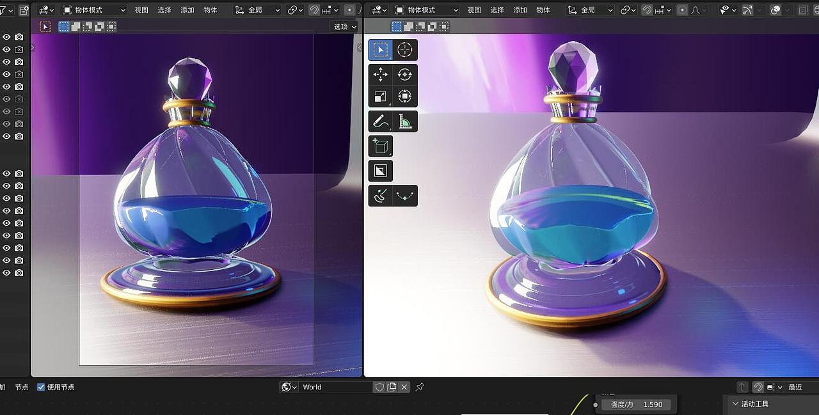Open 选项 options dropdown
Viewport: 819px width, 415px height.
point(344,27)
